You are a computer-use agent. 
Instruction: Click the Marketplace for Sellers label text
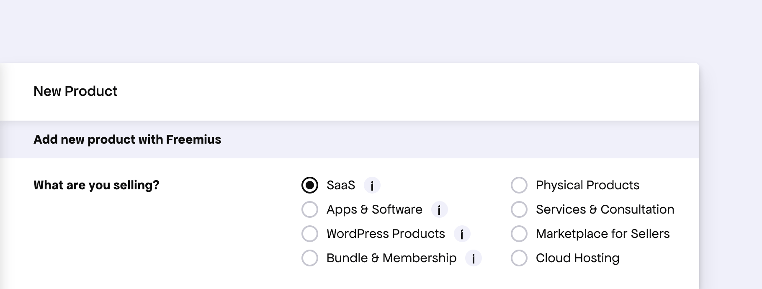(x=602, y=234)
